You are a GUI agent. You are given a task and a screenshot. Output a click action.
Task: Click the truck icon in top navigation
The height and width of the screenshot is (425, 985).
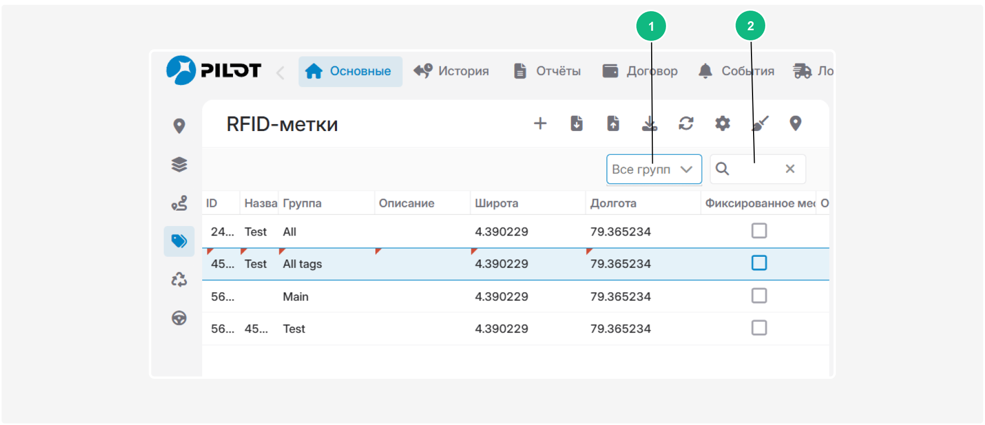point(802,71)
